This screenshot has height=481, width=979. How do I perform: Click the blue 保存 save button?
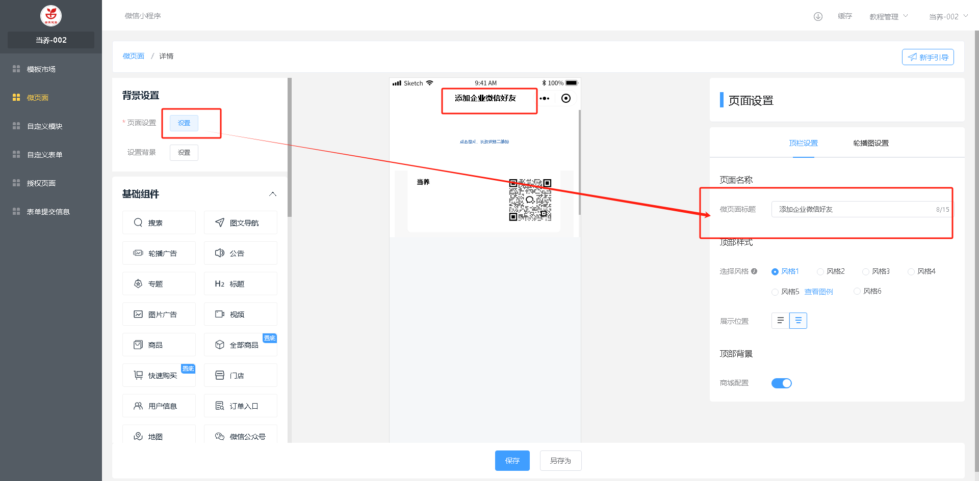[x=512, y=461]
